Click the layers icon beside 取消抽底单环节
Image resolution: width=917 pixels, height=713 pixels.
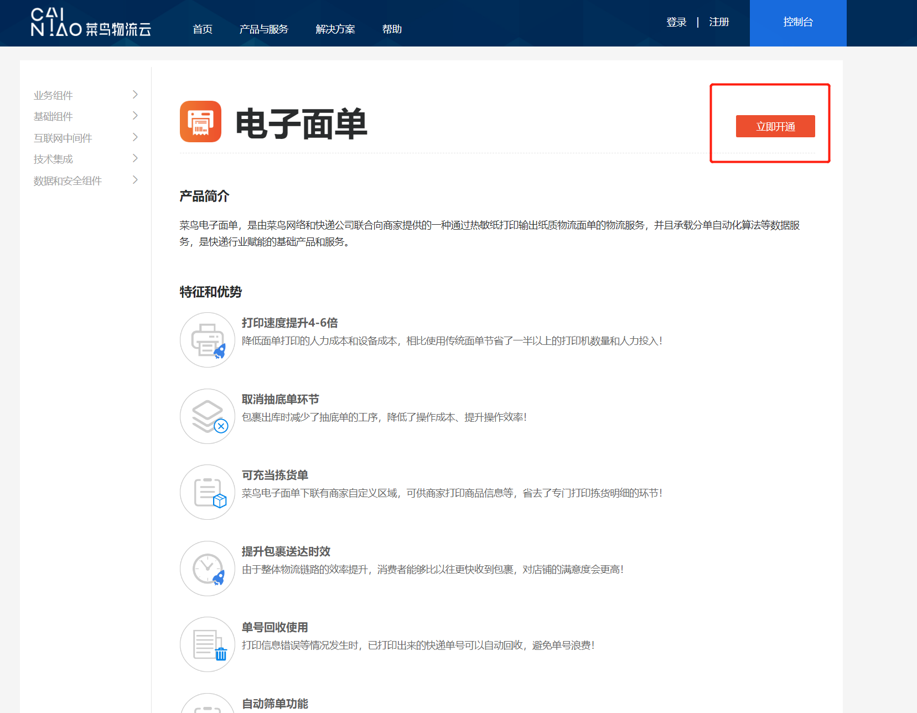click(208, 416)
